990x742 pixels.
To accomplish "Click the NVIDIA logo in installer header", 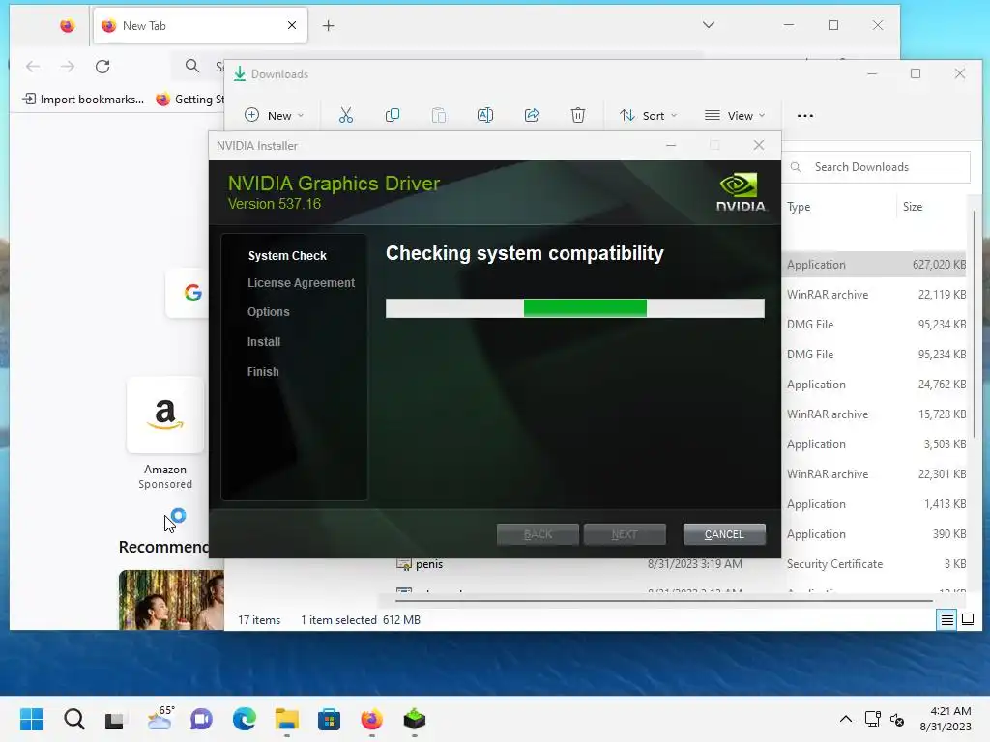I will pos(742,192).
